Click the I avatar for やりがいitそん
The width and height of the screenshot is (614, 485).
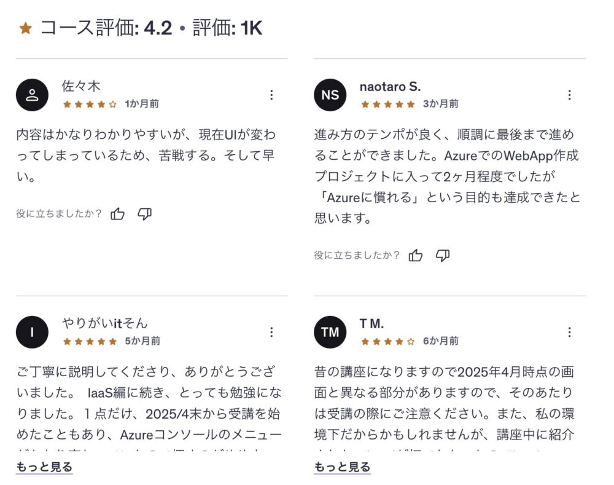click(32, 332)
